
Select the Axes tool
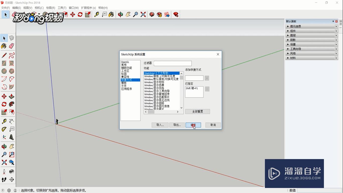[4, 137]
